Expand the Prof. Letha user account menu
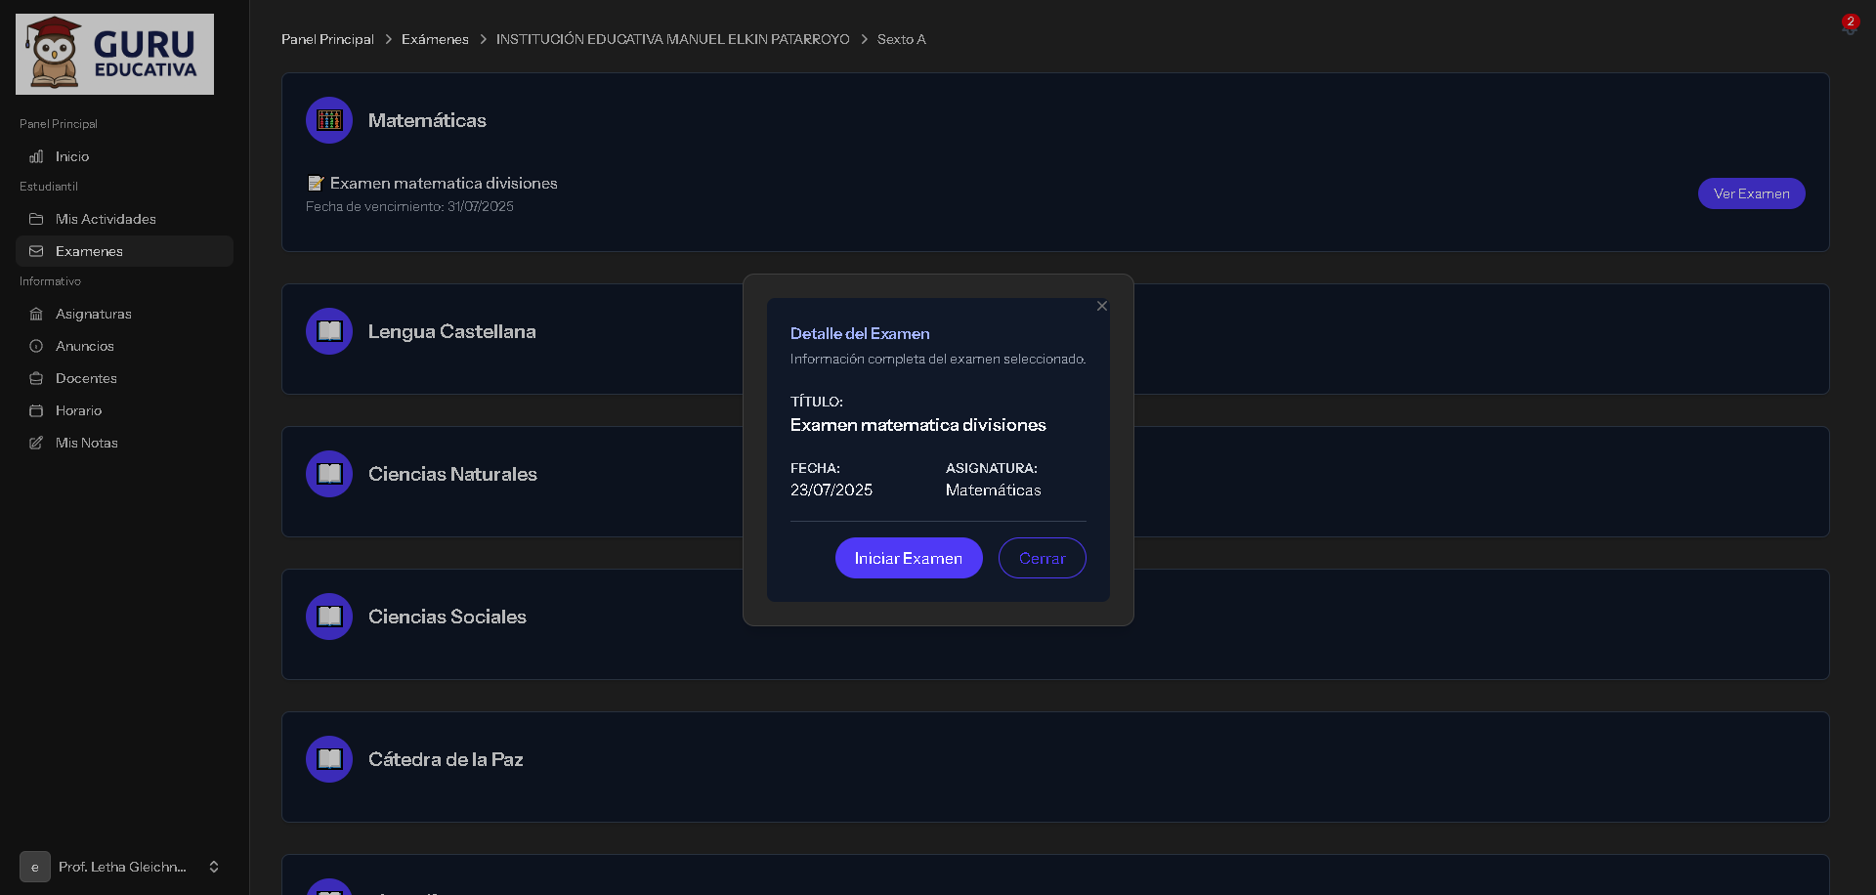 pos(214,867)
